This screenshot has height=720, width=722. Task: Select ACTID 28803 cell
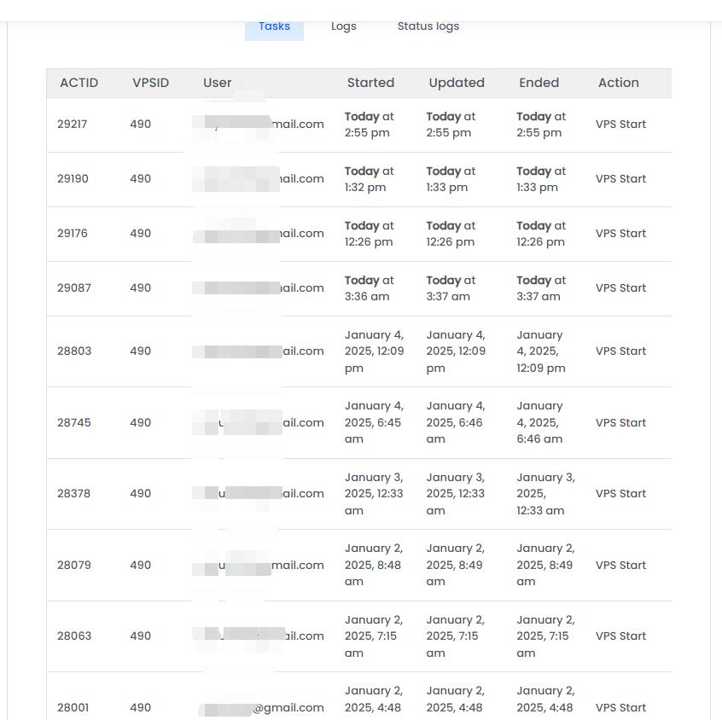coord(74,351)
